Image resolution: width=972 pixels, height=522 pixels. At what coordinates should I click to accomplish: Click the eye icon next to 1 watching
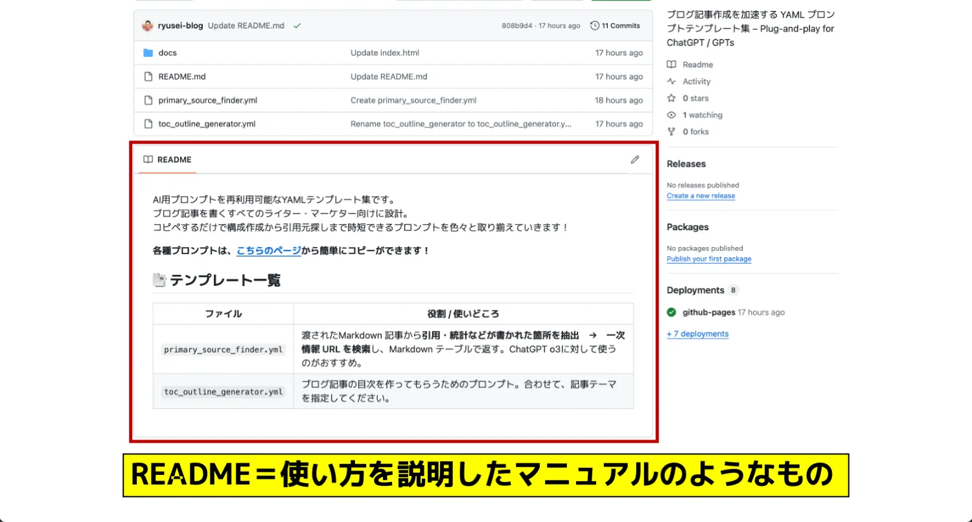point(671,115)
